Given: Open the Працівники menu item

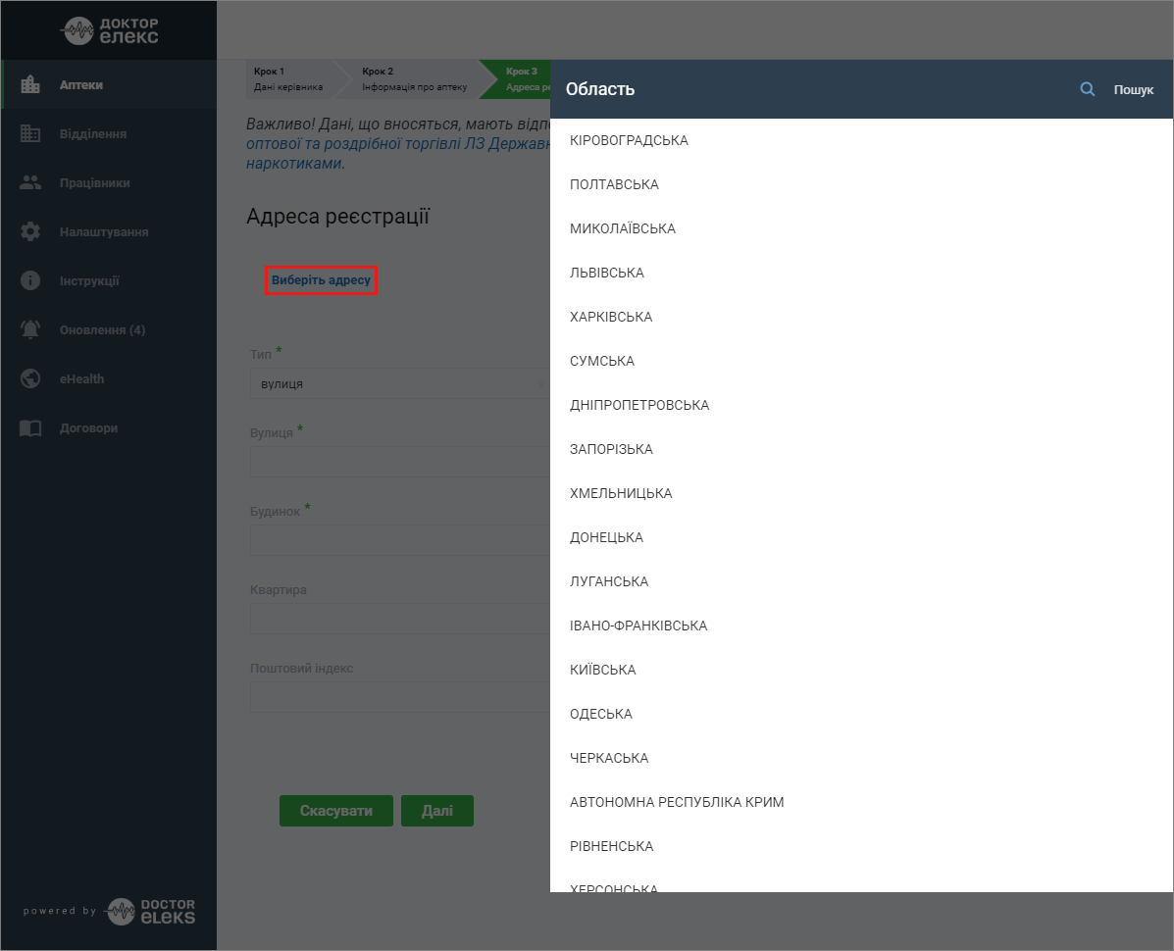Looking at the screenshot, I should click(x=109, y=182).
